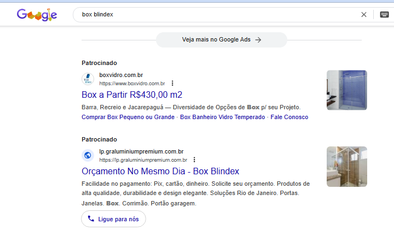Viewport: 394px width, 236px height.
Task: Click the 'Ligue para nós' call button
Action: [113, 219]
